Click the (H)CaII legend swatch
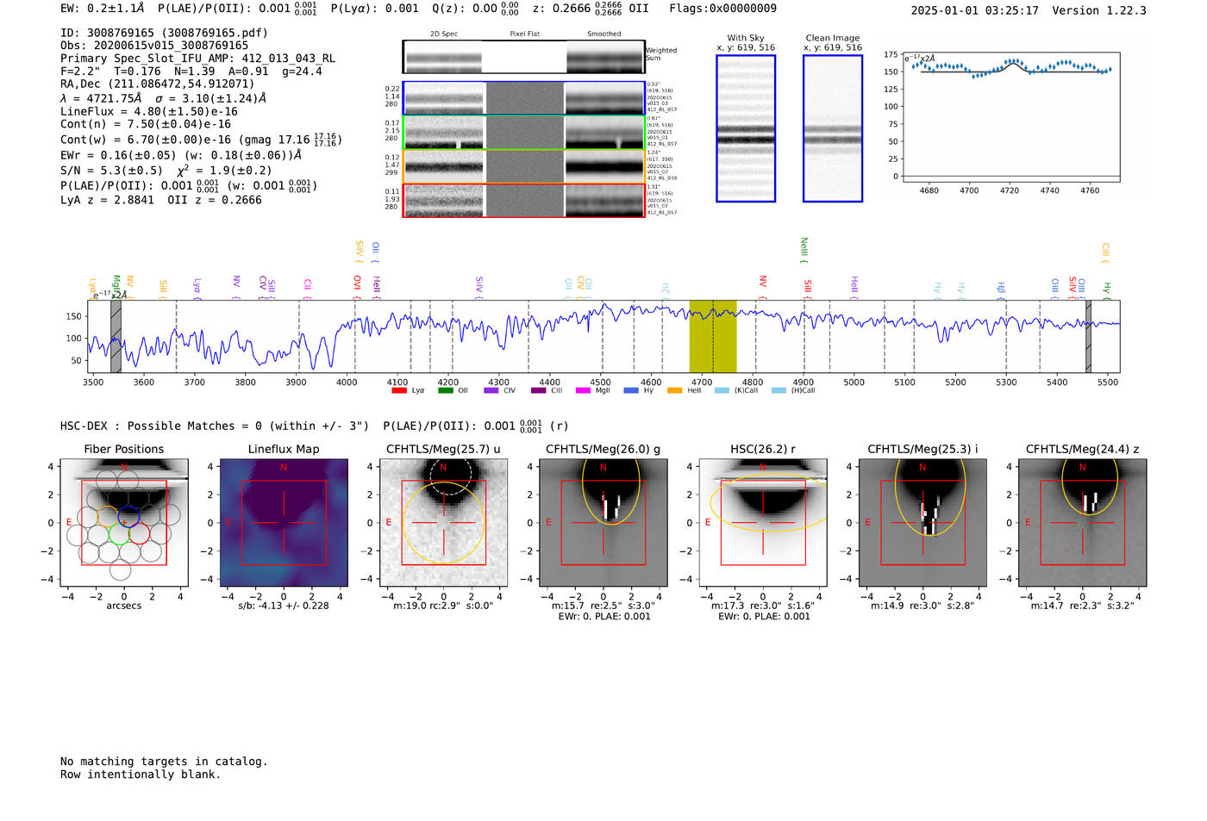Image resolution: width=1207 pixels, height=821 pixels. (x=779, y=390)
